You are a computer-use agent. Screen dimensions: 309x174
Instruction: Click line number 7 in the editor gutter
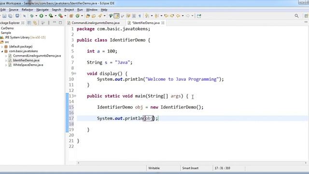pyautogui.click(x=72, y=62)
